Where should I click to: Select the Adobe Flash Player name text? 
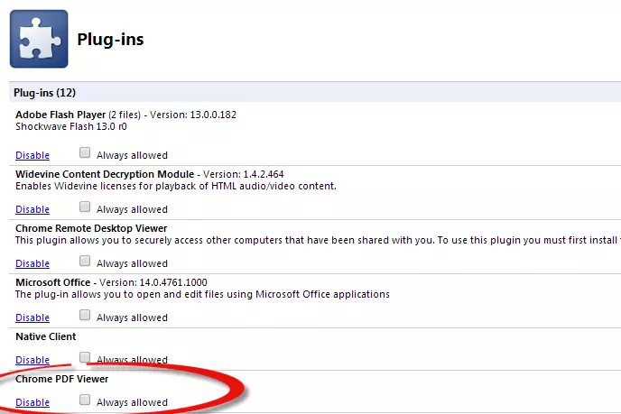click(x=60, y=115)
